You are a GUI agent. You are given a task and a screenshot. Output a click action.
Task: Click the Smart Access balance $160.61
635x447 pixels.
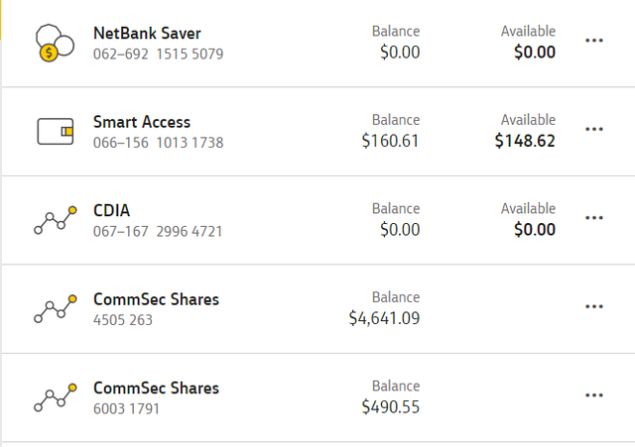[x=390, y=141]
